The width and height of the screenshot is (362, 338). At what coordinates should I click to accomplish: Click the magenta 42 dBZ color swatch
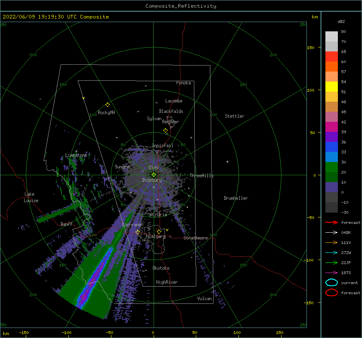331,127
